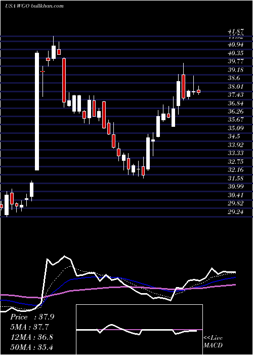
Task: Click the 38.6 price axis label
Action: point(234,78)
